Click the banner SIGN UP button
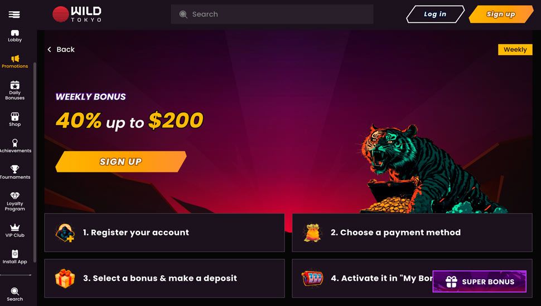Viewport: 541px width, 306px height. coord(121,161)
